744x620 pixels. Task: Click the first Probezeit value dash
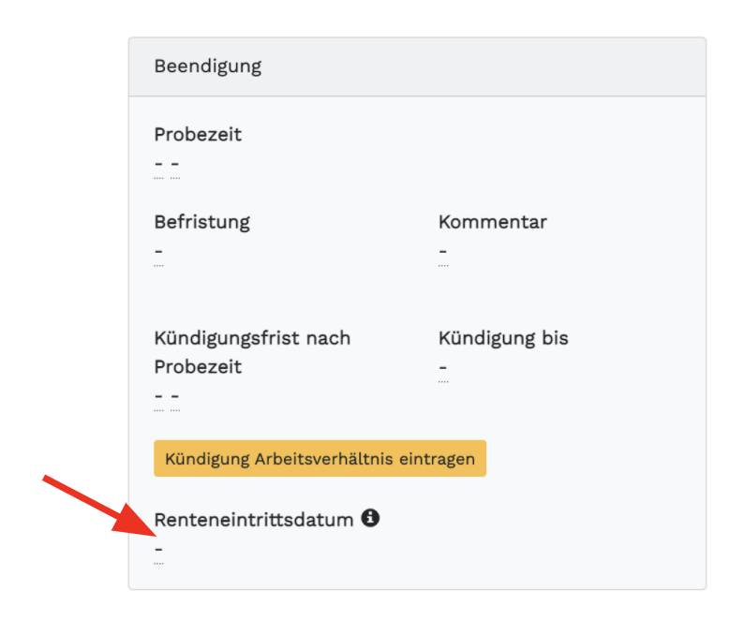click(x=158, y=165)
